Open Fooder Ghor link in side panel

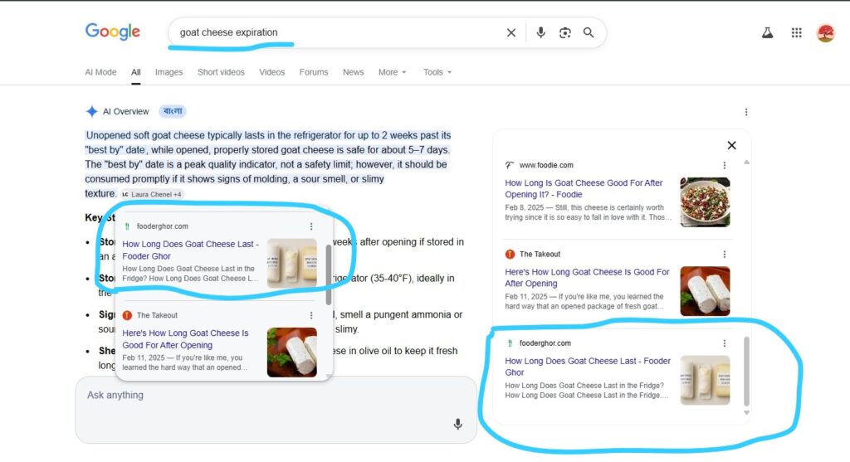coord(588,366)
